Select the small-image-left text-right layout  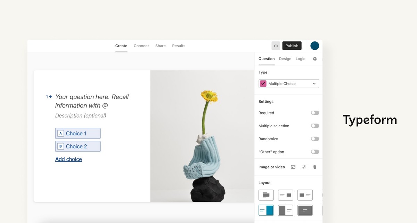click(x=305, y=195)
